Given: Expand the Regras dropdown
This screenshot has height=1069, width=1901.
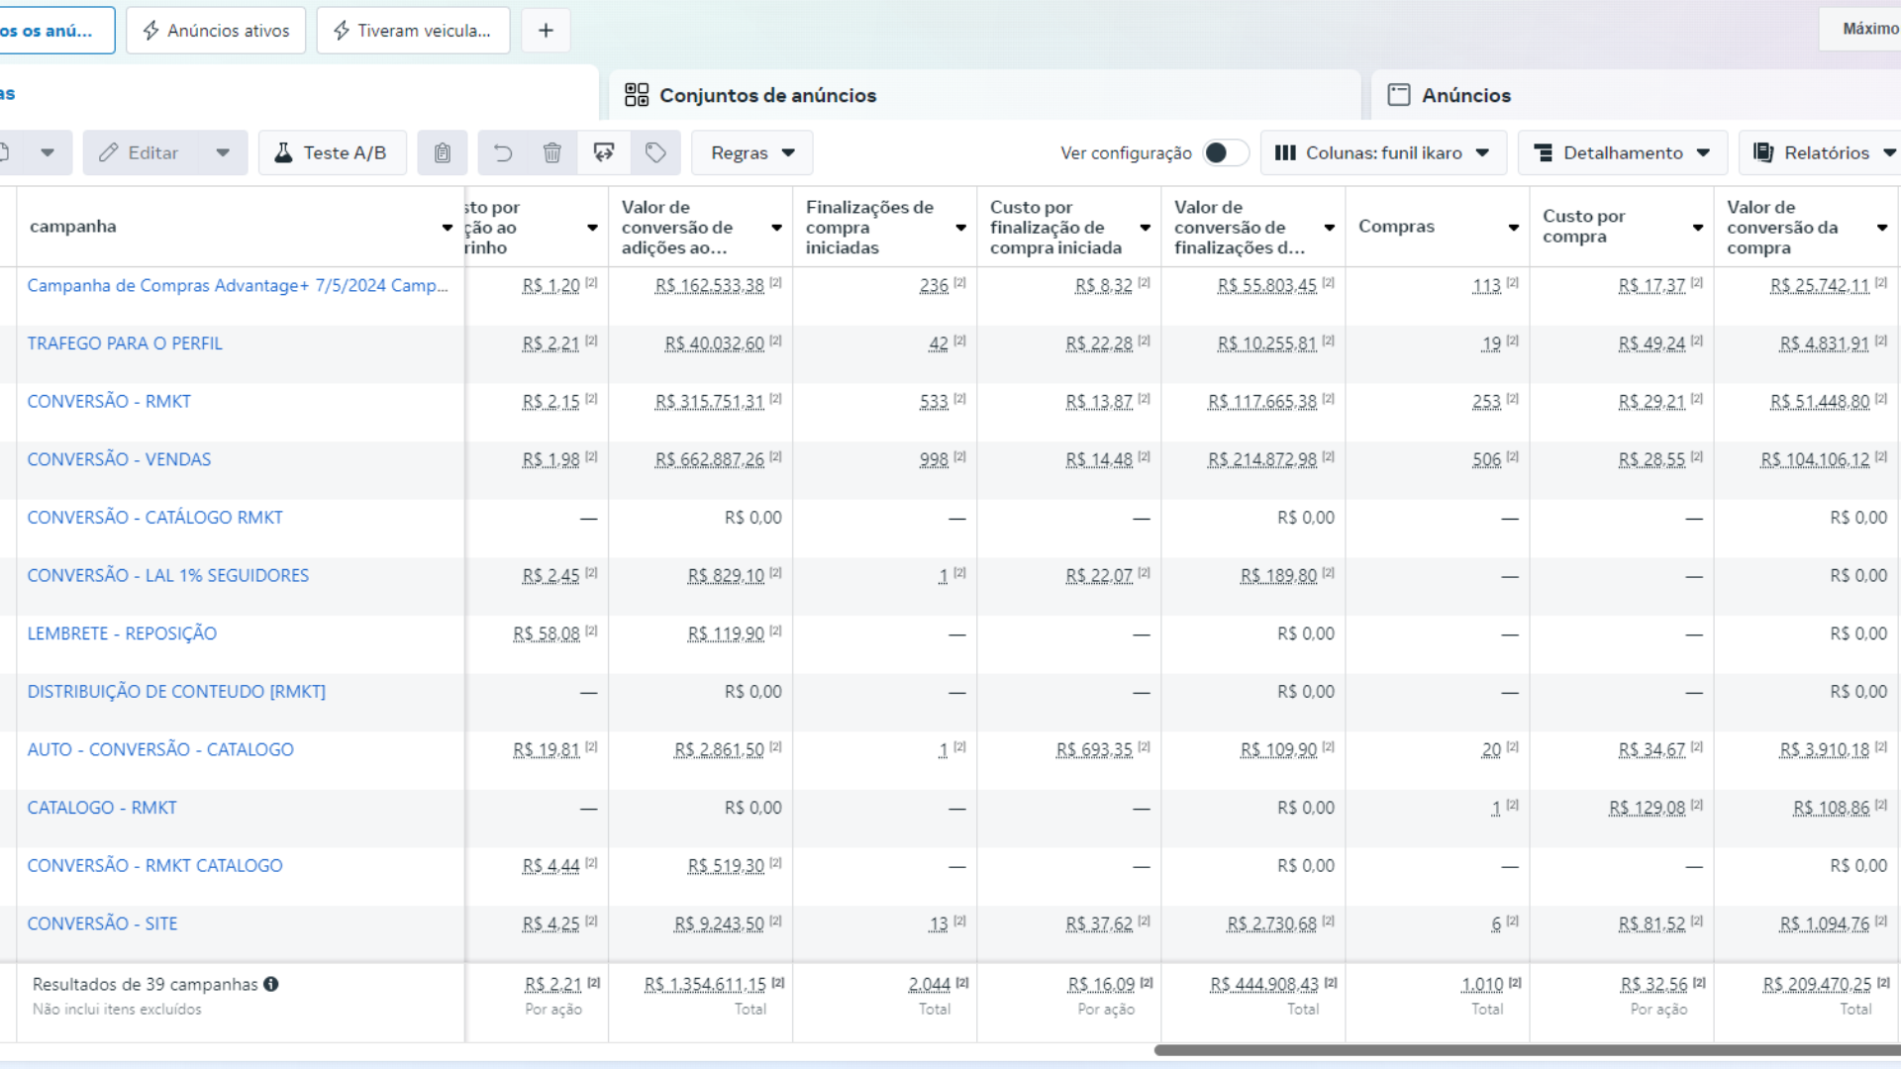Looking at the screenshot, I should tap(751, 152).
